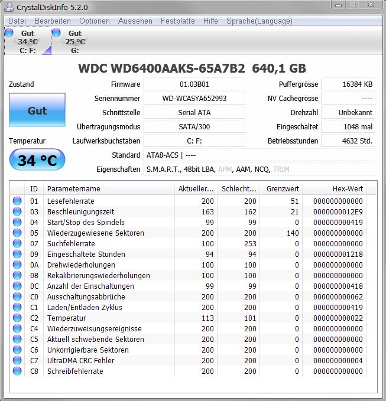The height and width of the screenshot is (401, 386).
Task: Click status icon for Start/Stop des Spindels
Action: pos(17,222)
